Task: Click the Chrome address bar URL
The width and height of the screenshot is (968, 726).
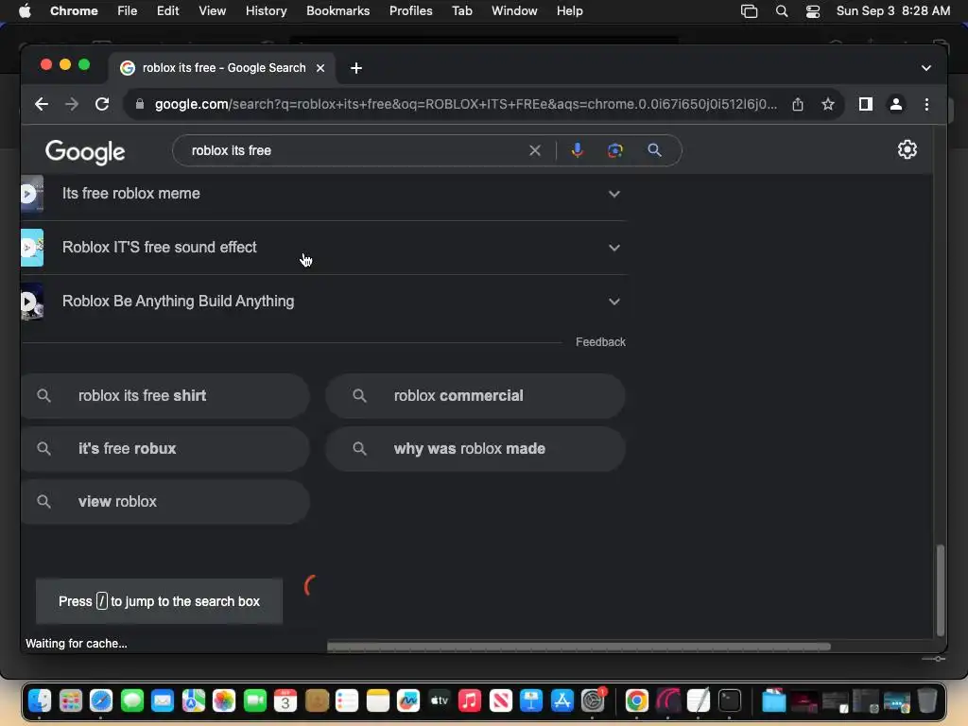Action: pos(465,104)
